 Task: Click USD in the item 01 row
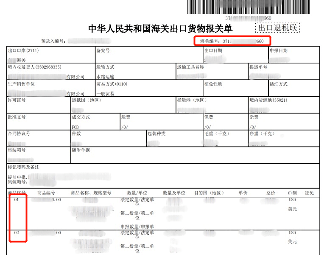(292, 200)
